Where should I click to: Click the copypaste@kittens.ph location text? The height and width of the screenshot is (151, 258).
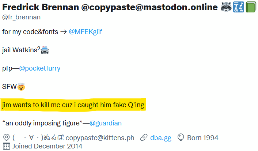100,138
